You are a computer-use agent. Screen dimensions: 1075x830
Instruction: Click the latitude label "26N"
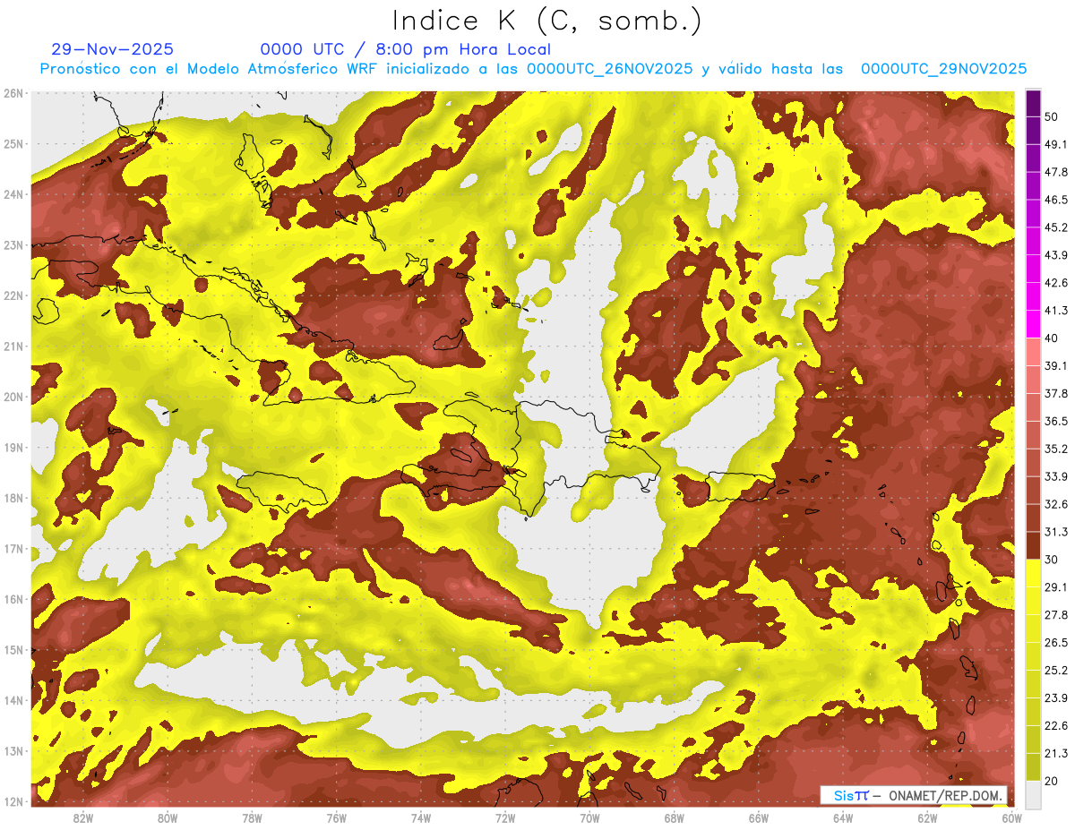(13, 93)
